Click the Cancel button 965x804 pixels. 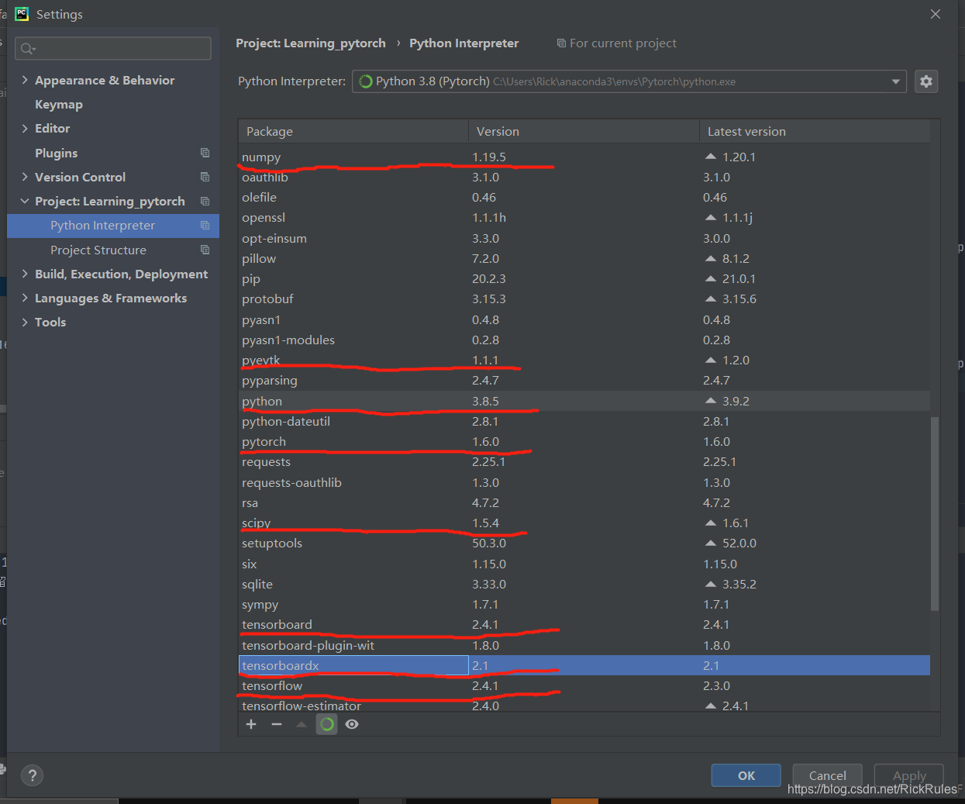(827, 775)
